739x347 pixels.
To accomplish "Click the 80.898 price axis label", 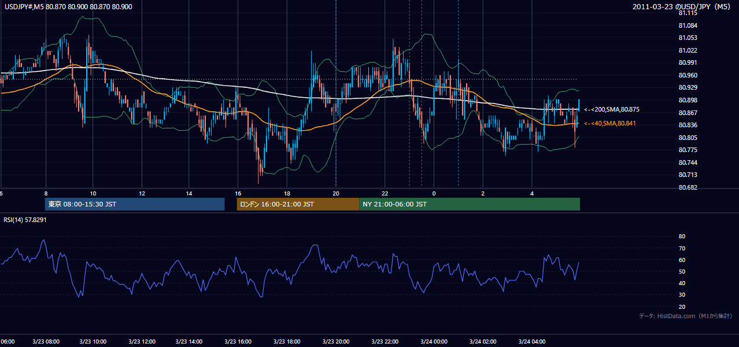I will pyautogui.click(x=688, y=100).
